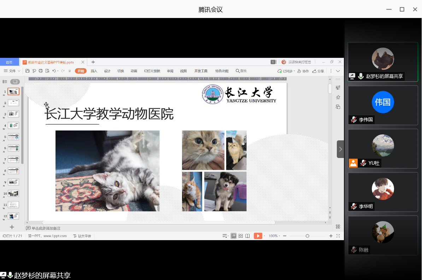Open the 插入 ribbon tab
The width and height of the screenshot is (422, 280).
tap(94, 71)
